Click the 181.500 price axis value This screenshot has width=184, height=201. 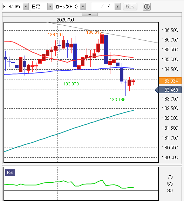pos(170,128)
